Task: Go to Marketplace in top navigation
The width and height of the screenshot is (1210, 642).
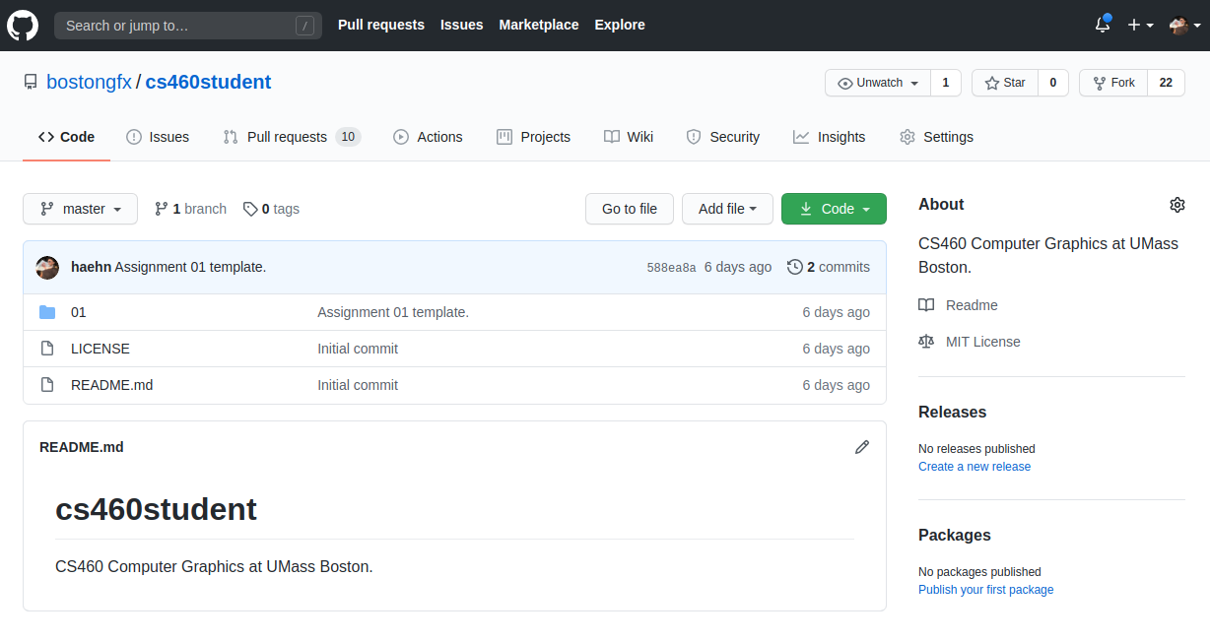Action: (539, 25)
